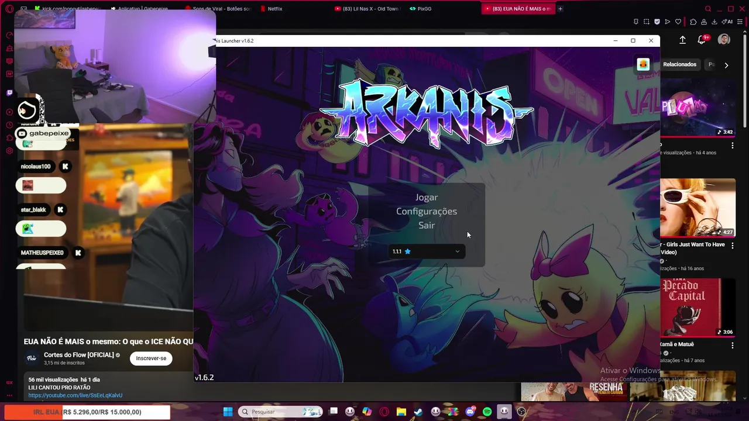Switch to the Lil Nas X - Old Town tab
Screen dimensions: 749x421
point(367,9)
